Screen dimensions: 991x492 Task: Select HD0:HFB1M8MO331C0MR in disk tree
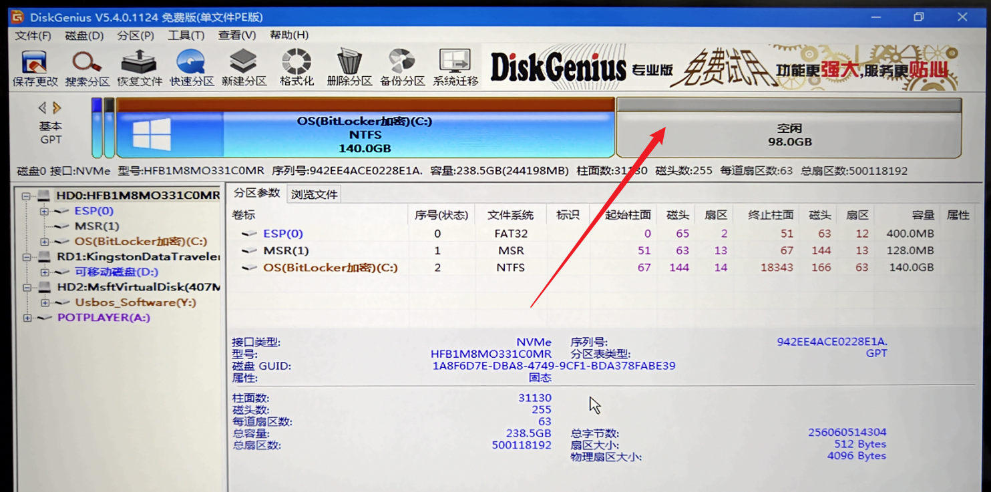138,196
